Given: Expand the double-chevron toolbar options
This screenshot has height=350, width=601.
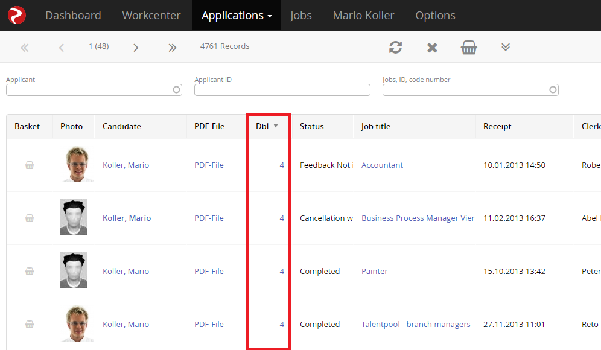Looking at the screenshot, I should click(x=506, y=47).
